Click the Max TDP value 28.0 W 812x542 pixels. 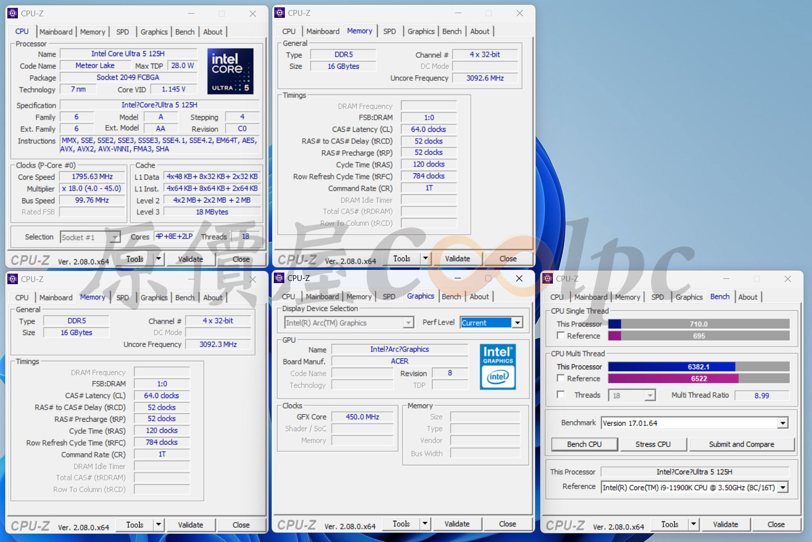182,65
